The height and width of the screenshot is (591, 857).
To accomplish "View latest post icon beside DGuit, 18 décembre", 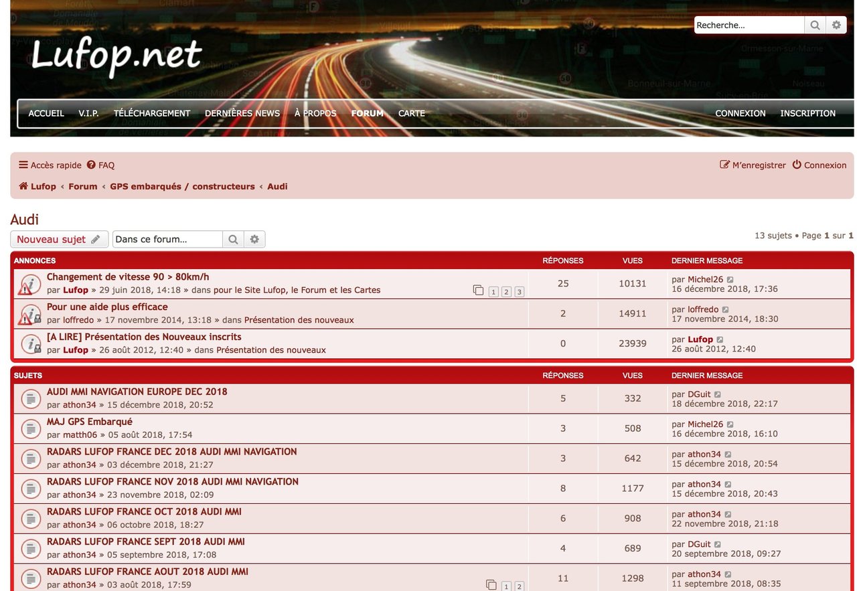I will (718, 395).
